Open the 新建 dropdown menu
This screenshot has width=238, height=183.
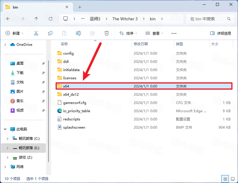coord(14,33)
